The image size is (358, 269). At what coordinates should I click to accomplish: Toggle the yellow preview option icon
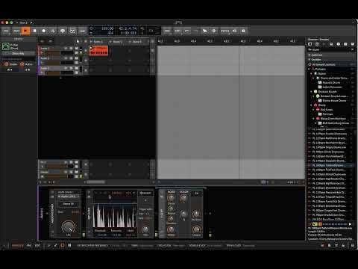315,224
